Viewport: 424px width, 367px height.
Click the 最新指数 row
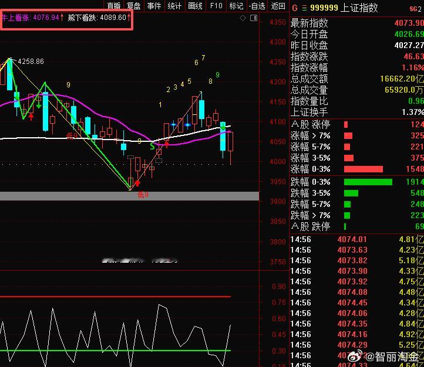tap(357, 23)
